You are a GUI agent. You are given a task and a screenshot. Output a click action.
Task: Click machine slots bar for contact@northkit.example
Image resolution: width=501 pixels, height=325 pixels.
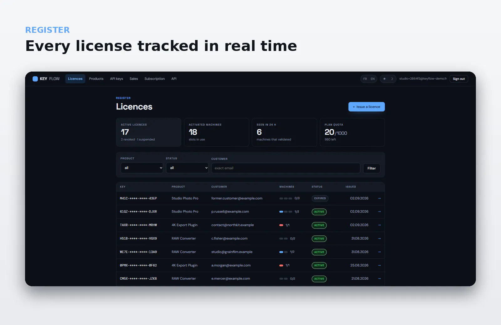[281, 225]
